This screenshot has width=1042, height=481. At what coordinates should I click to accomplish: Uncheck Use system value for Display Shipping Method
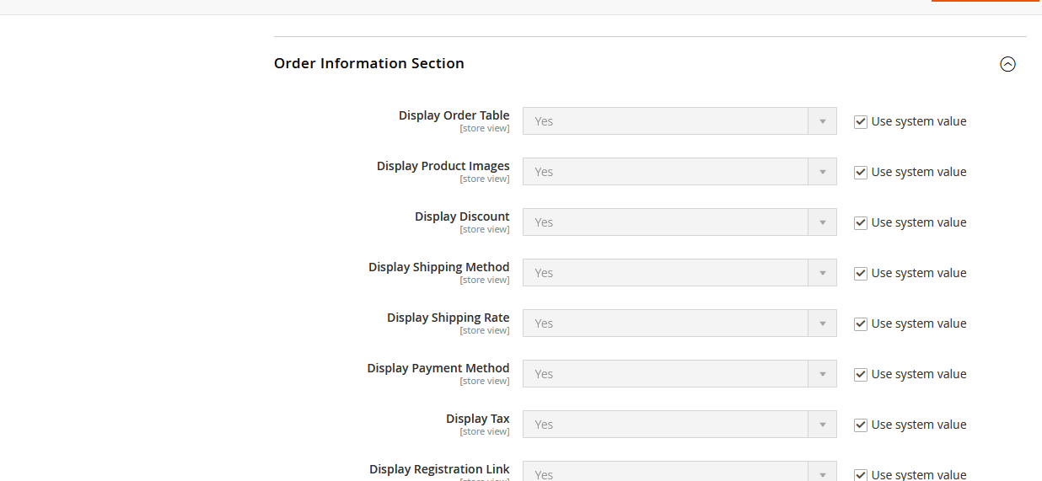click(861, 273)
